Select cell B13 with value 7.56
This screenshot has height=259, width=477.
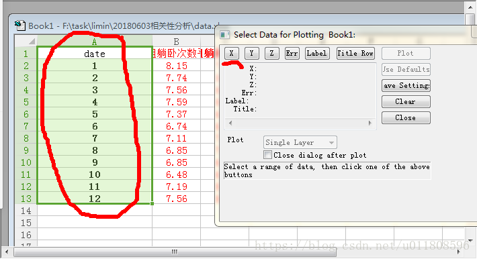(x=176, y=199)
